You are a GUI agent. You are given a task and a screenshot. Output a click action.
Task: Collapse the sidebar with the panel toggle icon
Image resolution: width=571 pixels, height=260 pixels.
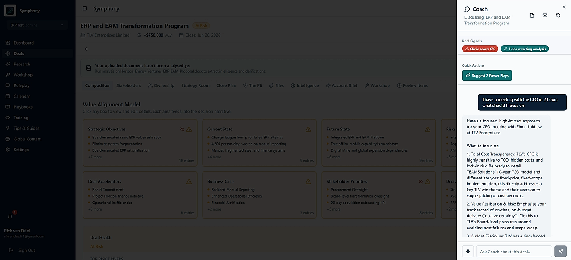click(85, 8)
